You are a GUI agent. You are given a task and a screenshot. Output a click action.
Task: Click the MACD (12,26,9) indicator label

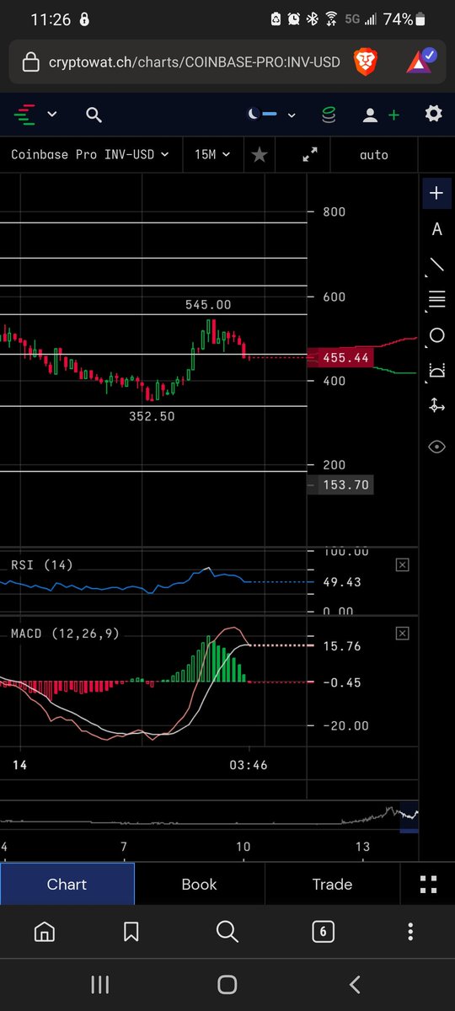[66, 633]
